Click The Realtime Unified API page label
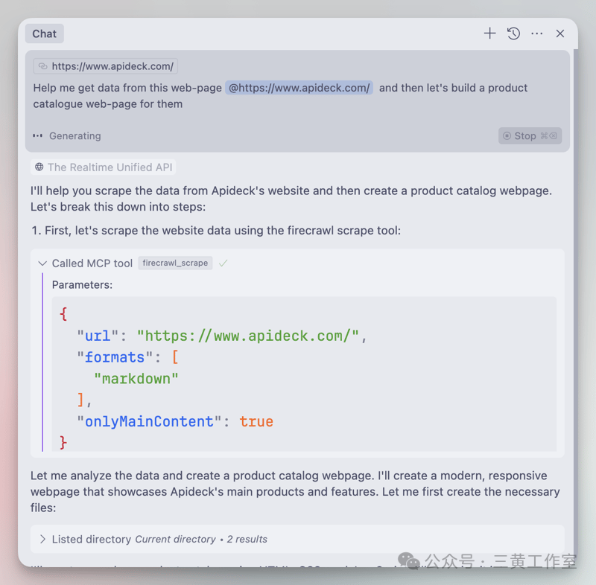 (x=110, y=167)
